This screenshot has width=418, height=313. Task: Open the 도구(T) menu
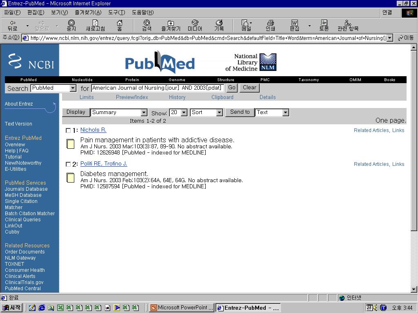click(116, 13)
